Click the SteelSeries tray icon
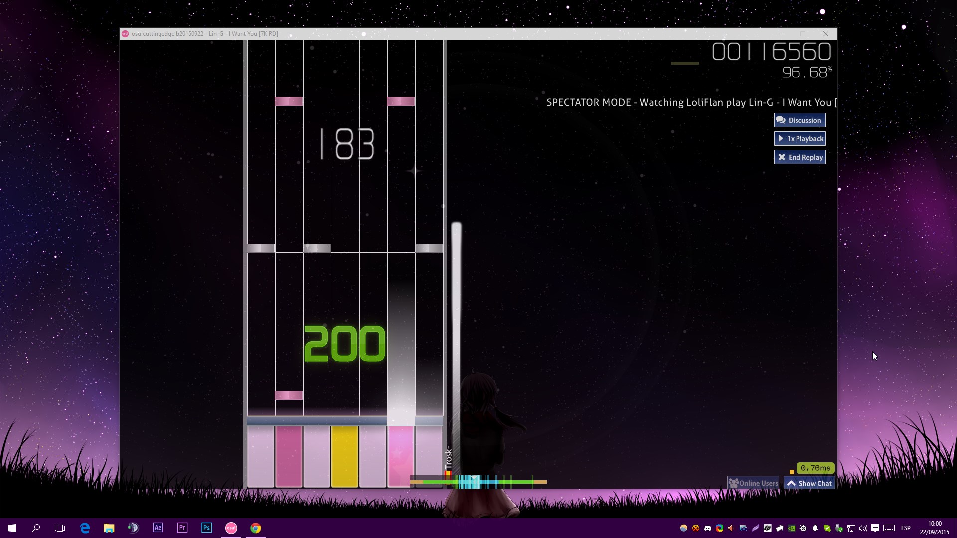The image size is (957, 538). coord(803,528)
